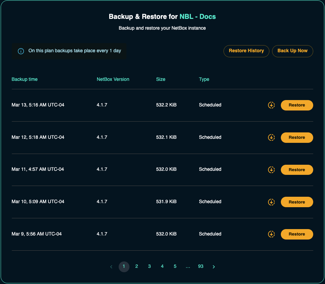Click the info icon beside backup schedule notice
The image size is (325, 284).
21,51
